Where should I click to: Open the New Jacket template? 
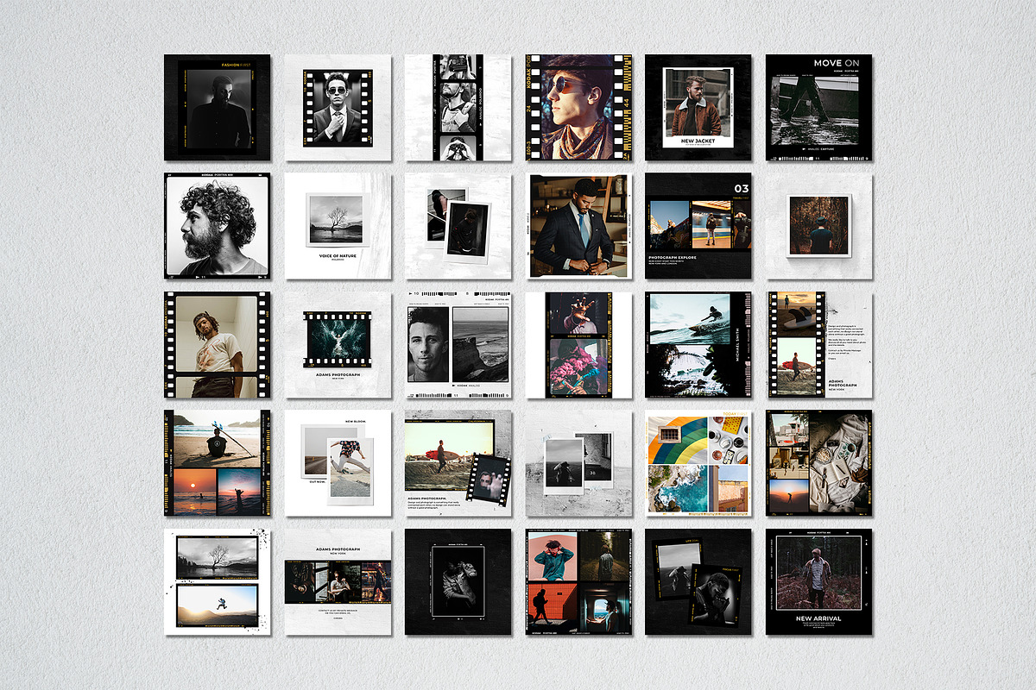pyautogui.click(x=698, y=108)
